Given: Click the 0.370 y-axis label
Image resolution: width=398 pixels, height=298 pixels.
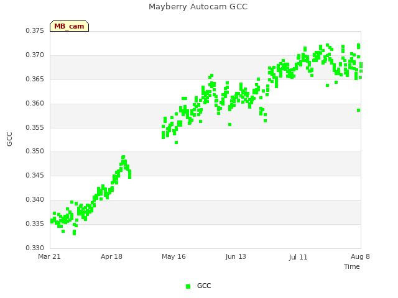Looking at the screenshot, I should click(35, 55).
